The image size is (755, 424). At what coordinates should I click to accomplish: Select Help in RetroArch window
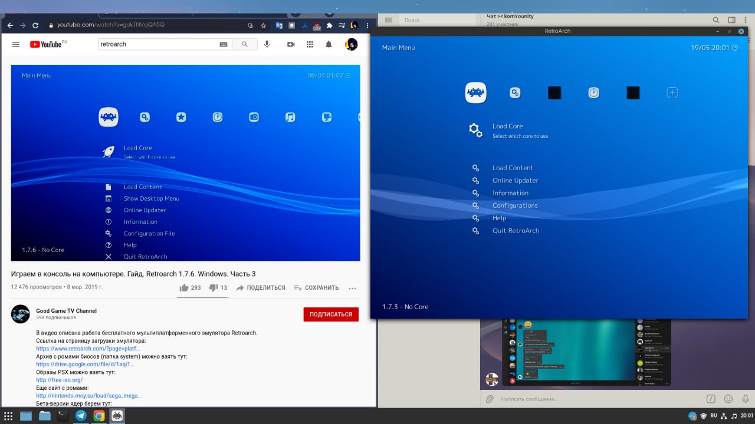pos(499,218)
